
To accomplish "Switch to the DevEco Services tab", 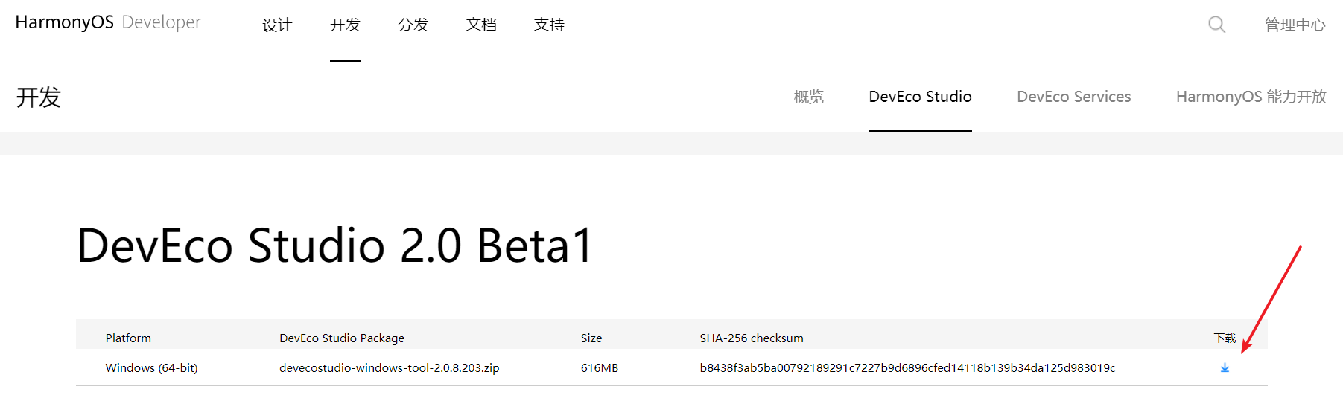I will point(1073,97).
